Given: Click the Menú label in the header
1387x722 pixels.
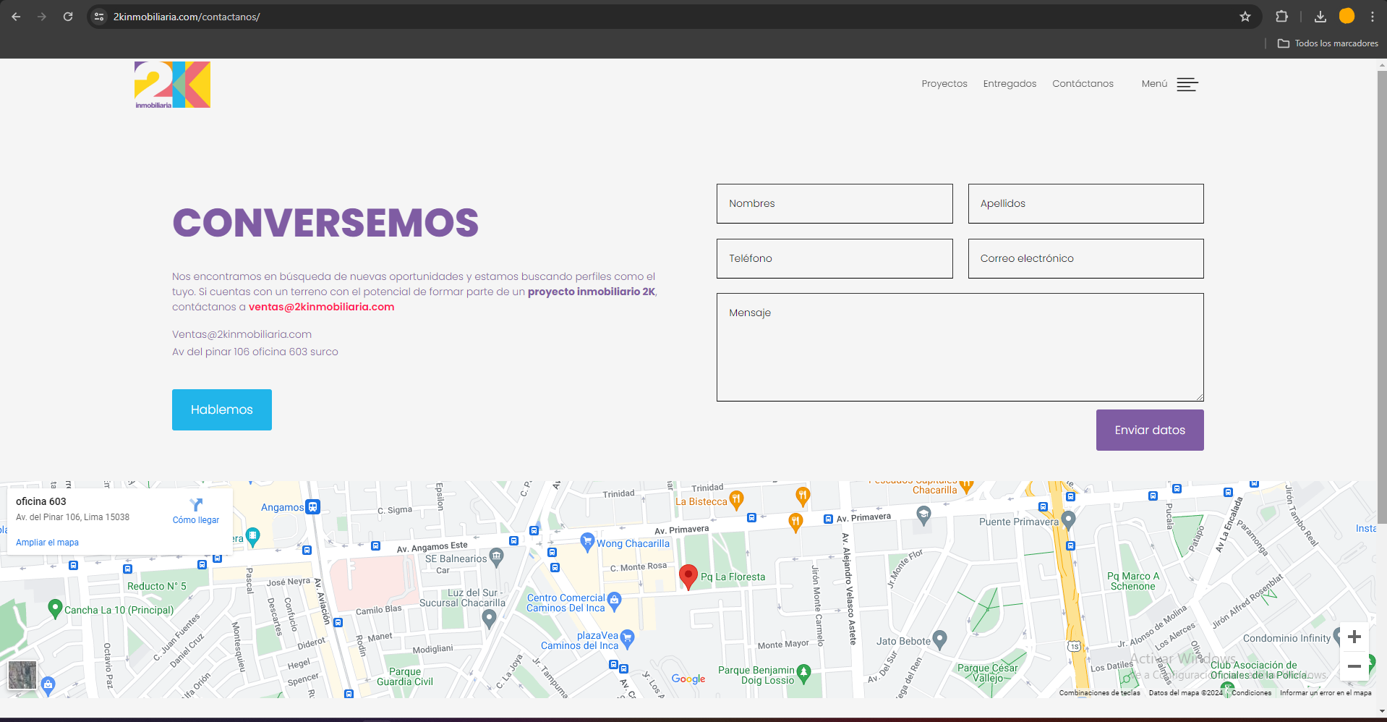Looking at the screenshot, I should click(x=1154, y=84).
